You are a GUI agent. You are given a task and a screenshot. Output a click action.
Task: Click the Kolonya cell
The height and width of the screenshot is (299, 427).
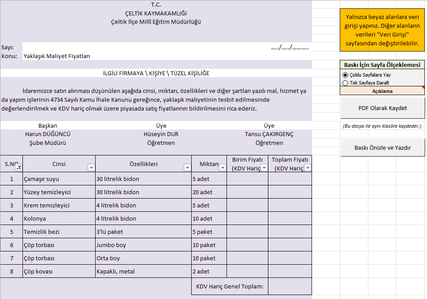tap(59, 218)
